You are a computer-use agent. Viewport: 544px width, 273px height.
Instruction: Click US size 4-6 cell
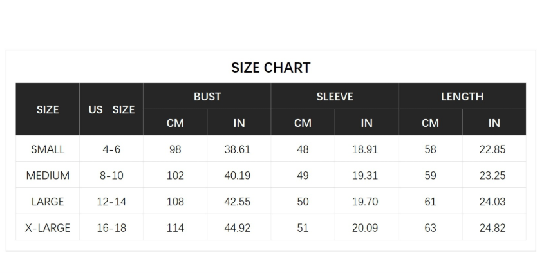[x=111, y=149]
